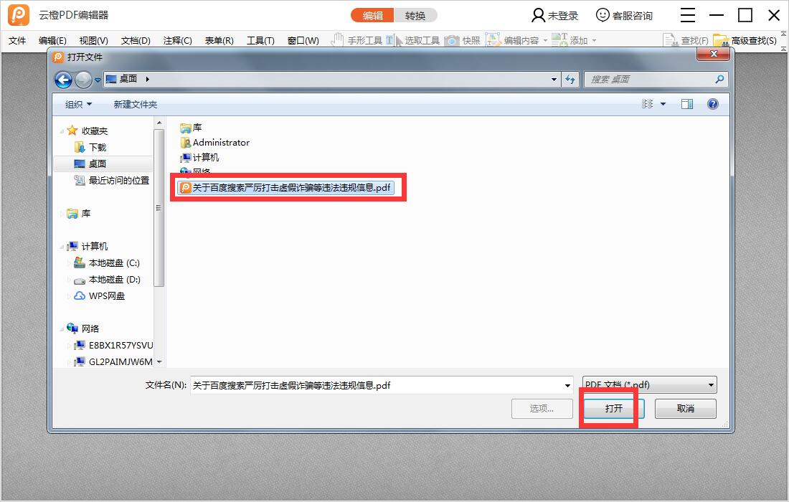789x502 pixels.
Task: Click sidebar scrollbar down arrow
Action: tap(159, 361)
